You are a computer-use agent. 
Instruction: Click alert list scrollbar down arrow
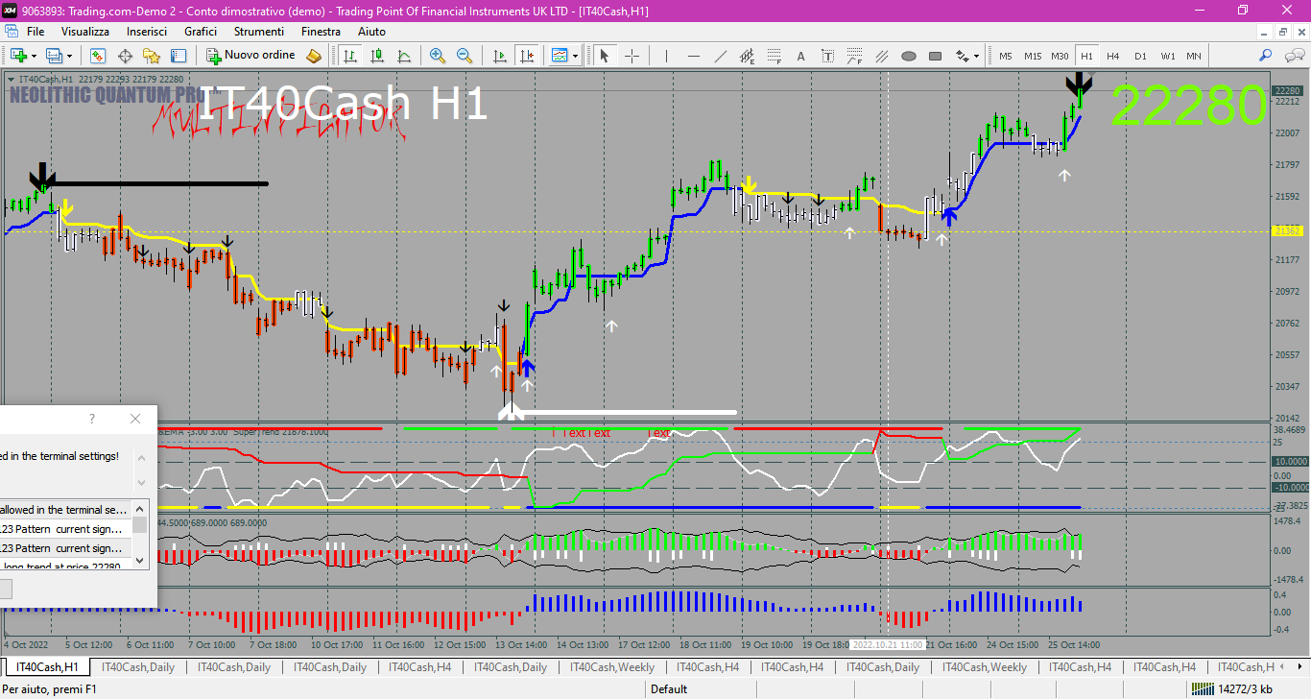click(140, 560)
